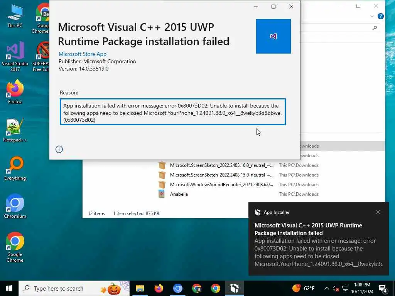Viewport: 395px width, 296px height.
Task: Click the Halloween pumpkin search highlight icon
Action: 114,288
